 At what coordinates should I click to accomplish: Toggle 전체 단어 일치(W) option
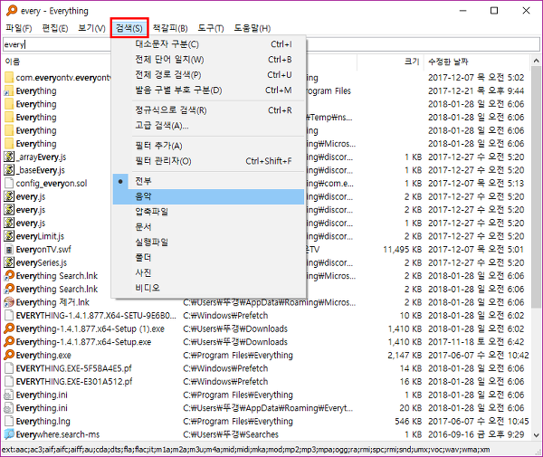(208, 60)
